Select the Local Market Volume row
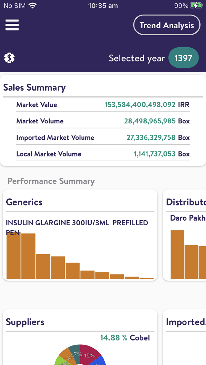The image size is (206, 365). (103, 154)
